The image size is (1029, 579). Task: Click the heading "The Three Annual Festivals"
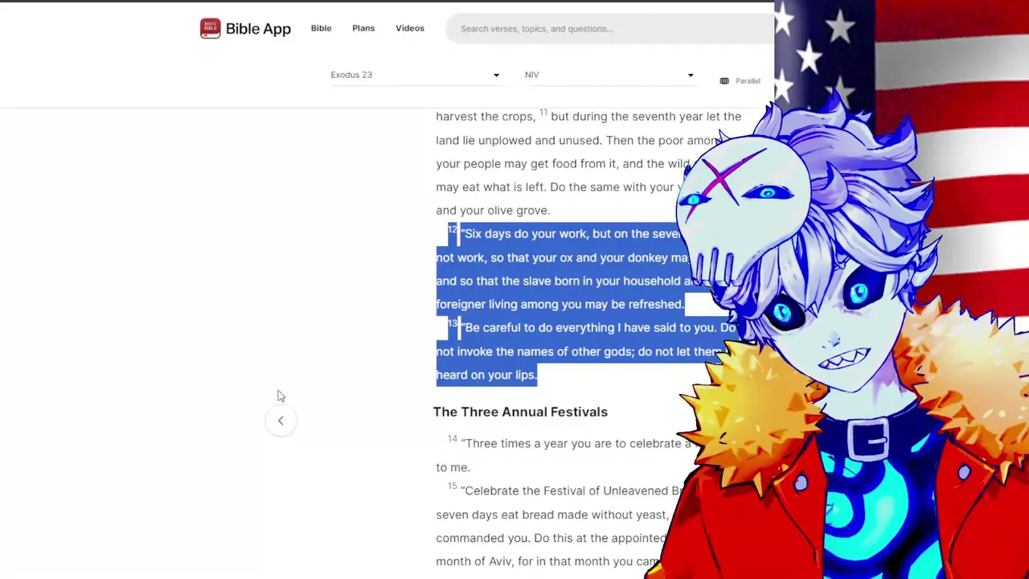click(520, 412)
